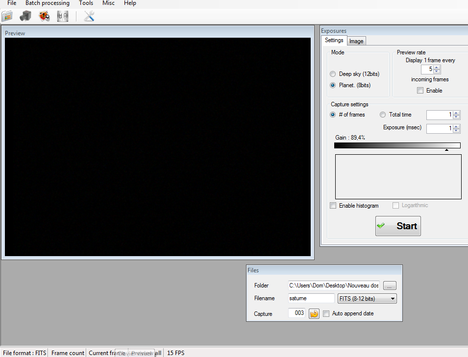The height and width of the screenshot is (357, 468).
Task: Switch to the Settings tab
Action: [334, 40]
